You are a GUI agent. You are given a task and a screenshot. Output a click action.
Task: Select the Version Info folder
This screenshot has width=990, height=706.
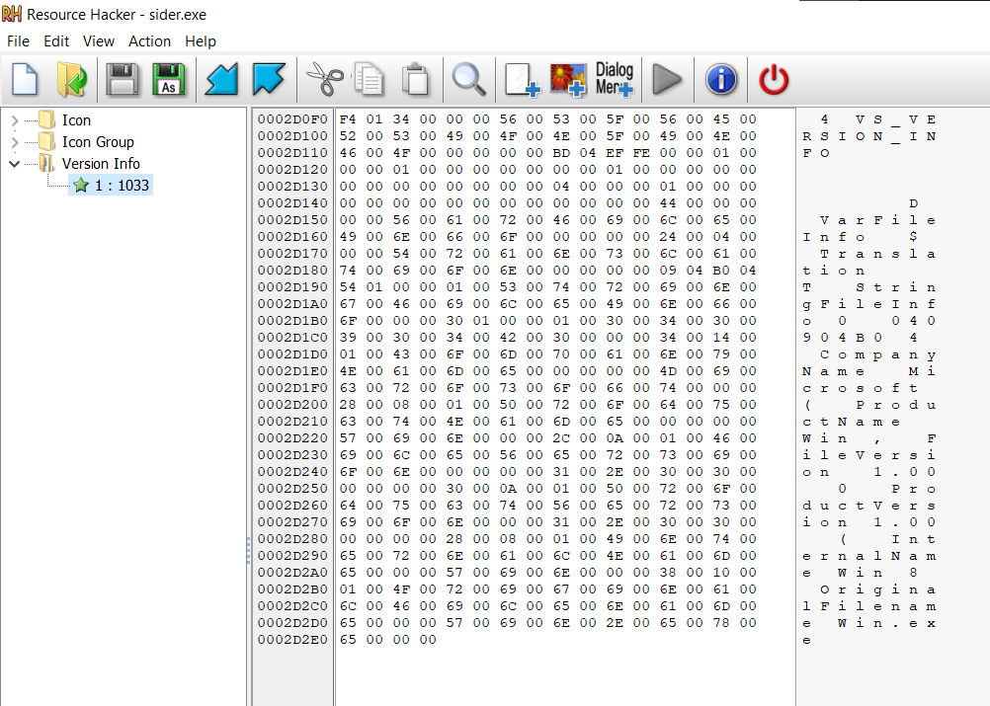click(x=89, y=163)
